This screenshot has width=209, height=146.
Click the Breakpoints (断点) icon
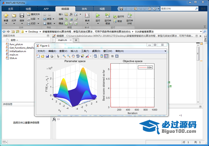pyautogui.click(x=87, y=15)
